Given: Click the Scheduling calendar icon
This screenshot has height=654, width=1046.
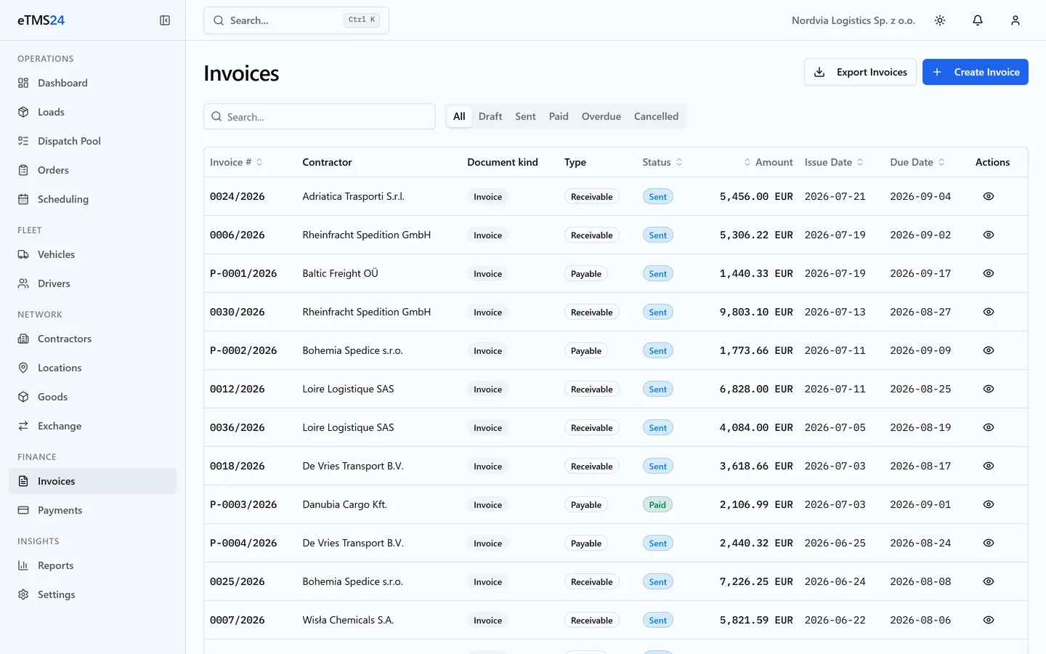Looking at the screenshot, I should click(x=23, y=199).
